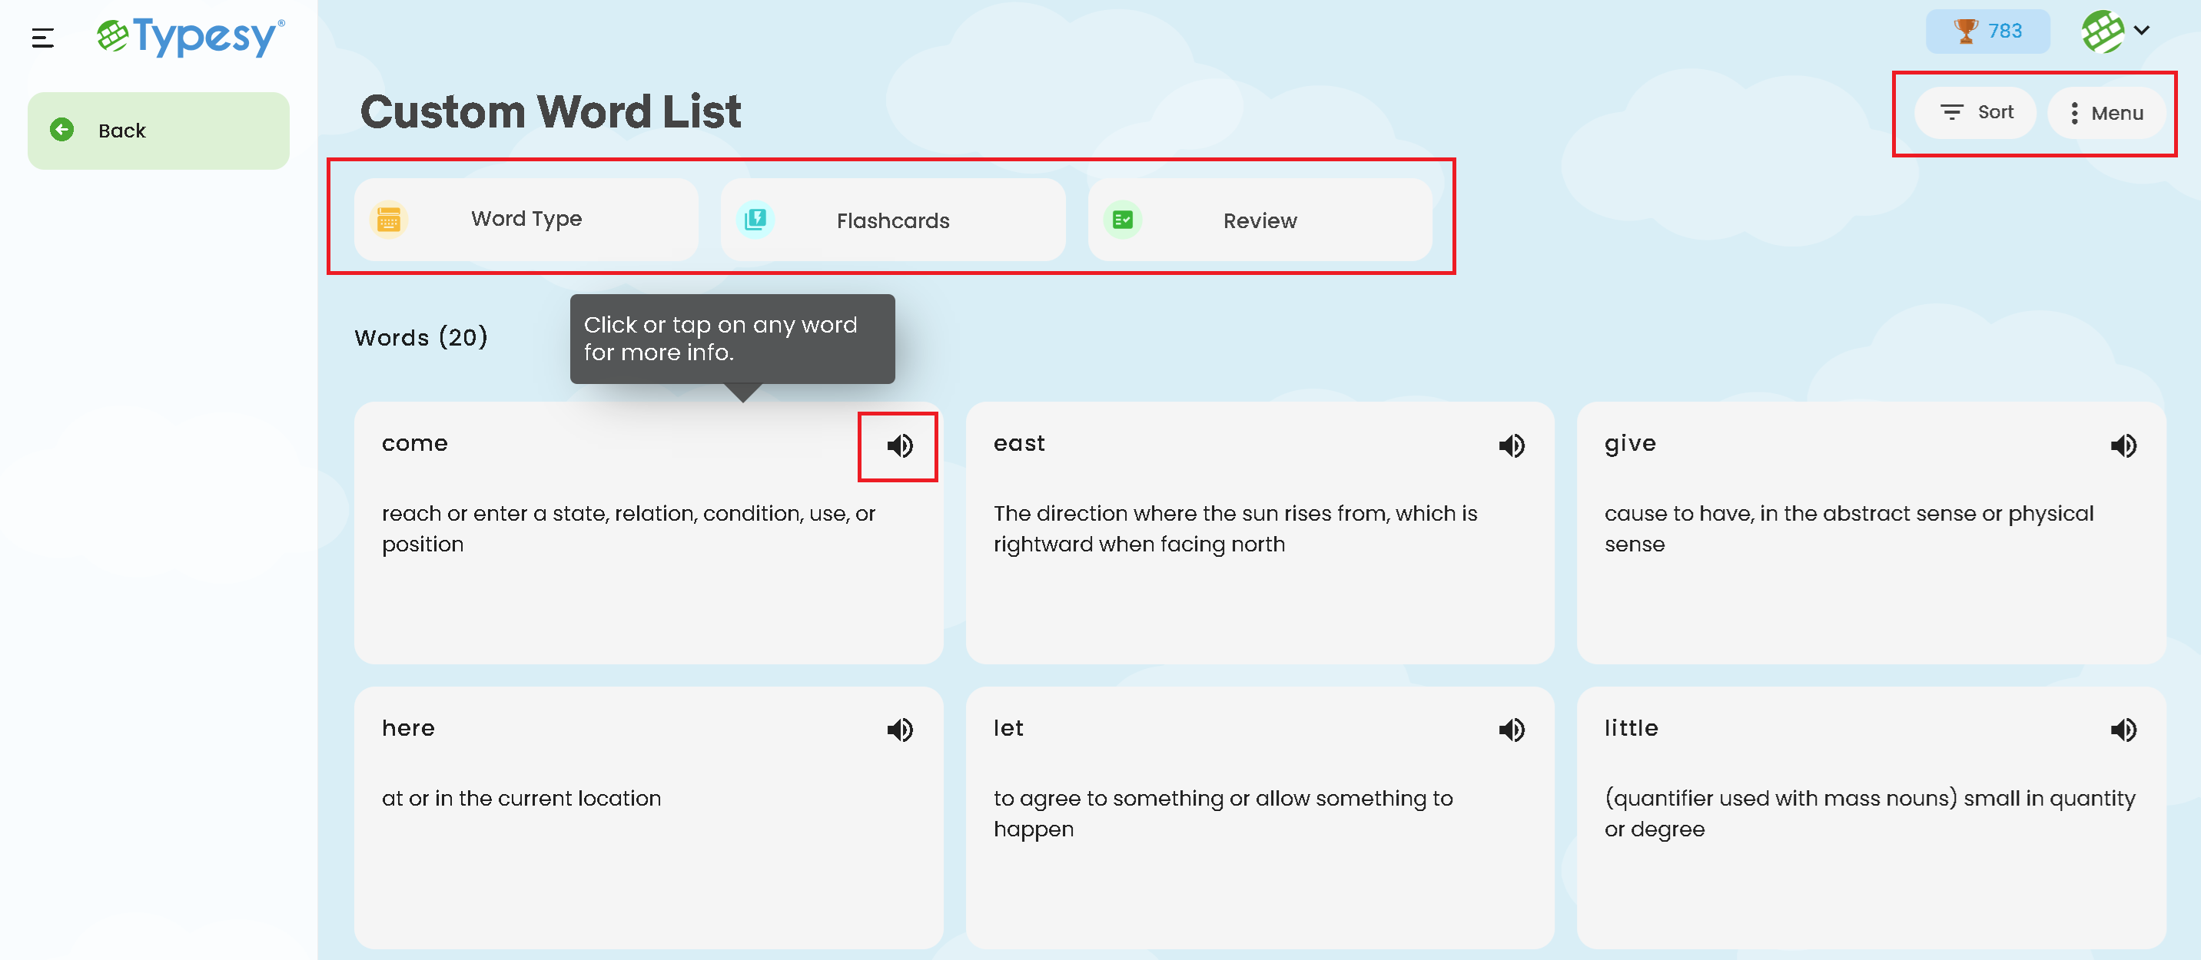The width and height of the screenshot is (2201, 960).
Task: Click the trophy icon
Action: pos(1965,31)
